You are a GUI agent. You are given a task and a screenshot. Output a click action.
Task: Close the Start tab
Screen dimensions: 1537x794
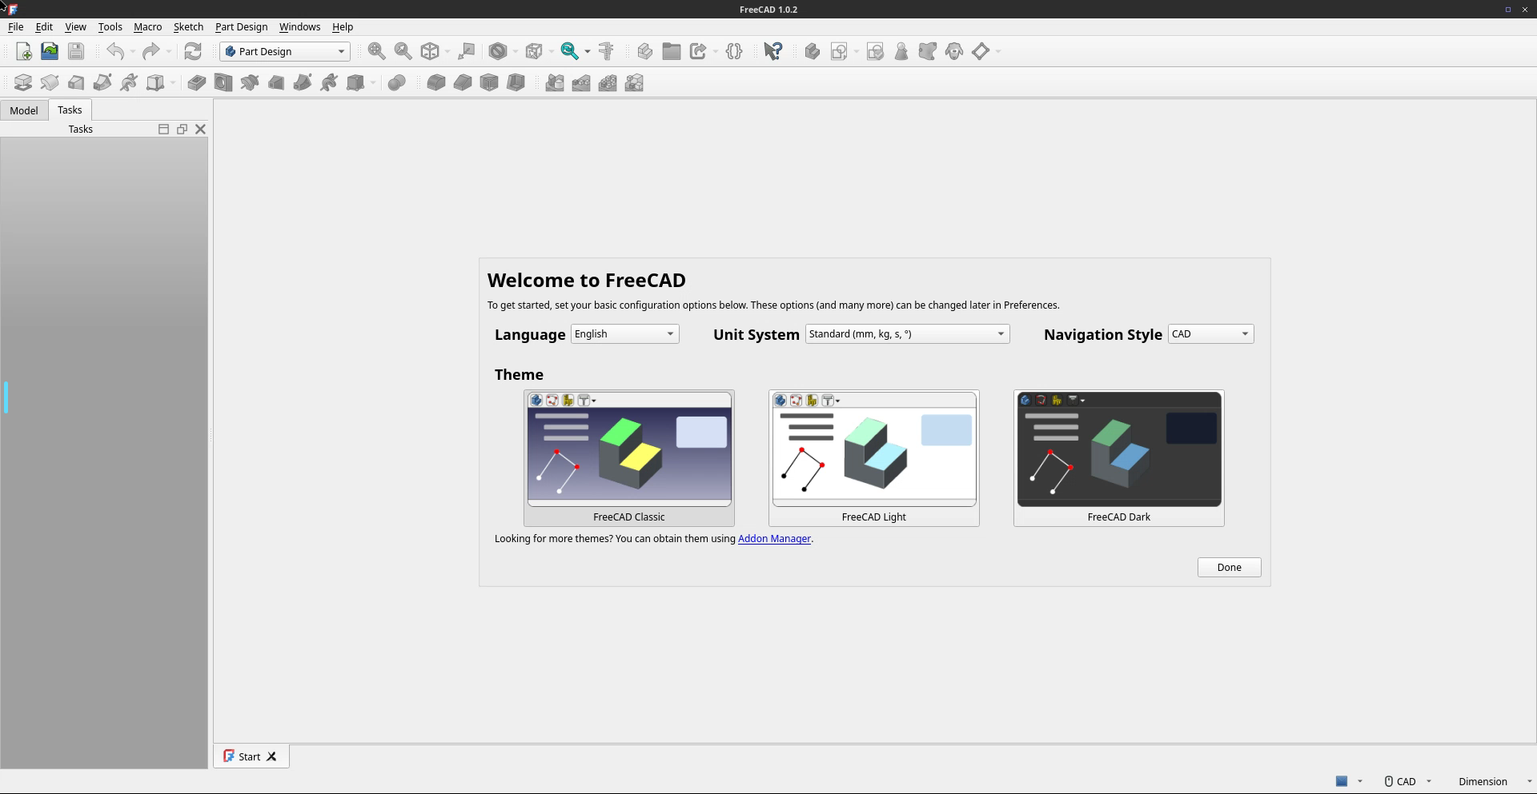click(x=272, y=757)
